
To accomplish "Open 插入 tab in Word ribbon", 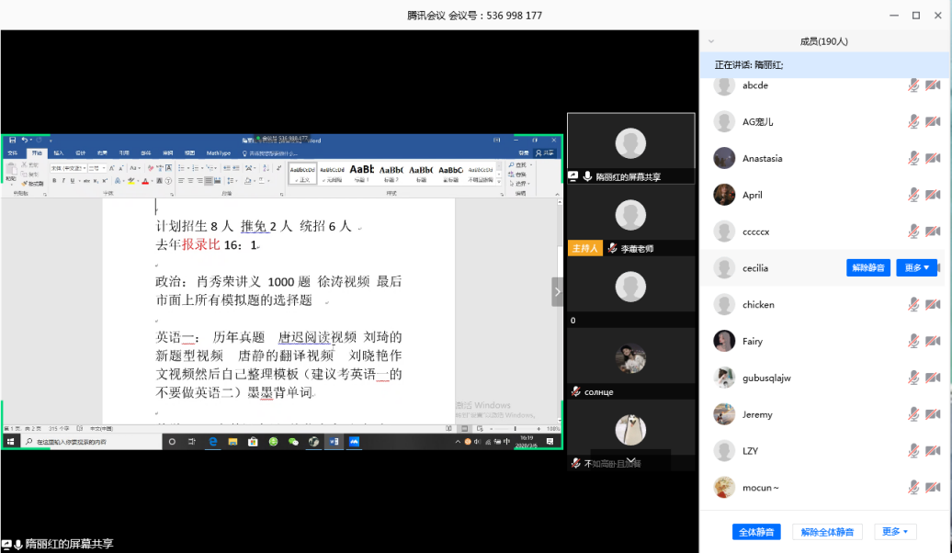I will click(x=58, y=153).
